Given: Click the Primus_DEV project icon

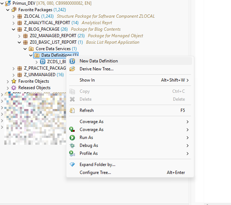Looking at the screenshot, I should point(8,3).
